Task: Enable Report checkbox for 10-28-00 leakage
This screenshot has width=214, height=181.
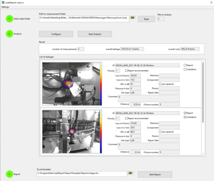Action: 185,65
